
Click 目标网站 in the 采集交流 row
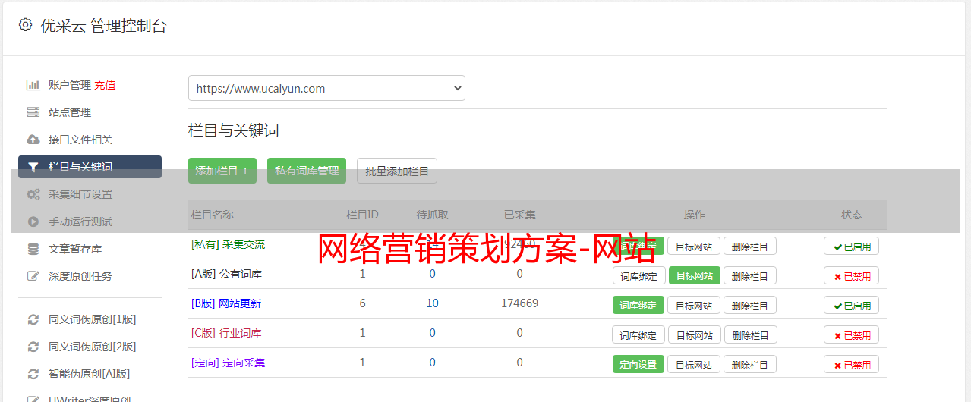tap(694, 246)
